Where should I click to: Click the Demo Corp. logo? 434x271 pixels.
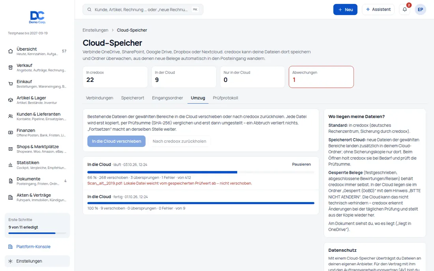(x=37, y=17)
